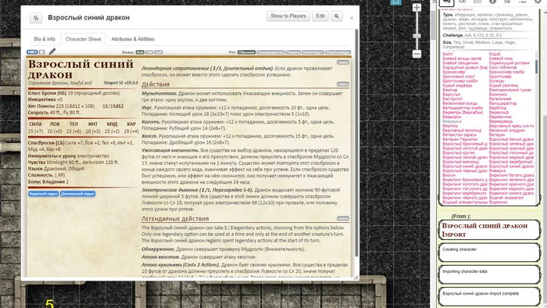
Task: Toggle the blue НИЗ badge on sheet
Action: (x=32, y=52)
